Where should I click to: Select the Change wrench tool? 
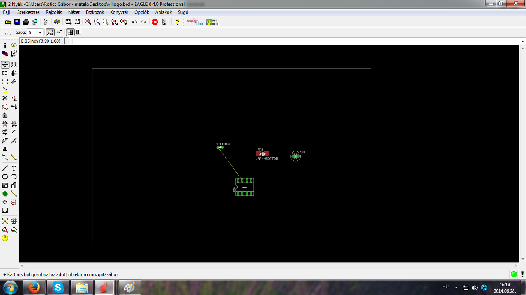tap(14, 82)
